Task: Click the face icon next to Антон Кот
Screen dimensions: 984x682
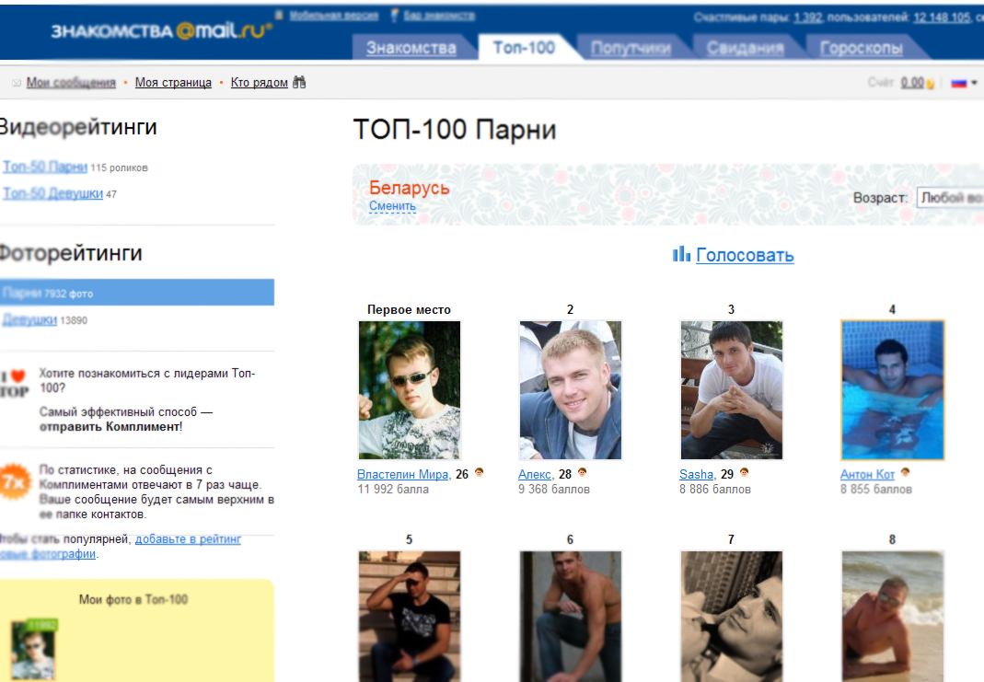Action: pos(905,472)
